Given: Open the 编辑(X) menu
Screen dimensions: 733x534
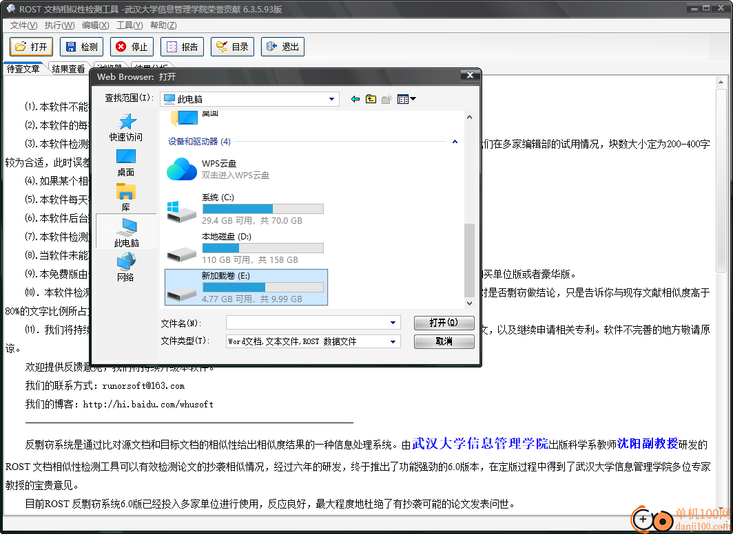Looking at the screenshot, I should click(95, 25).
